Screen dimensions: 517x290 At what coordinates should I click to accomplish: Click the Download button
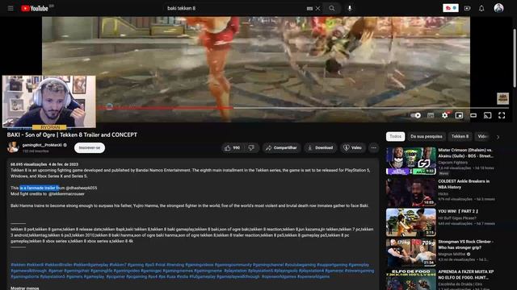[x=321, y=148]
